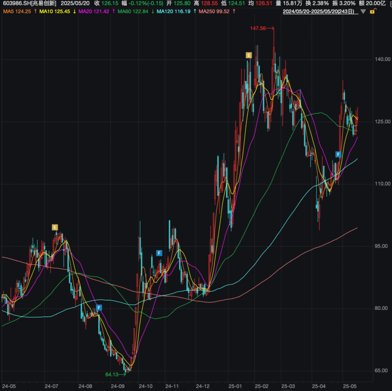This screenshot has height=391, width=392.
Task: Open the F marker near 24-10
Action: [x=159, y=253]
